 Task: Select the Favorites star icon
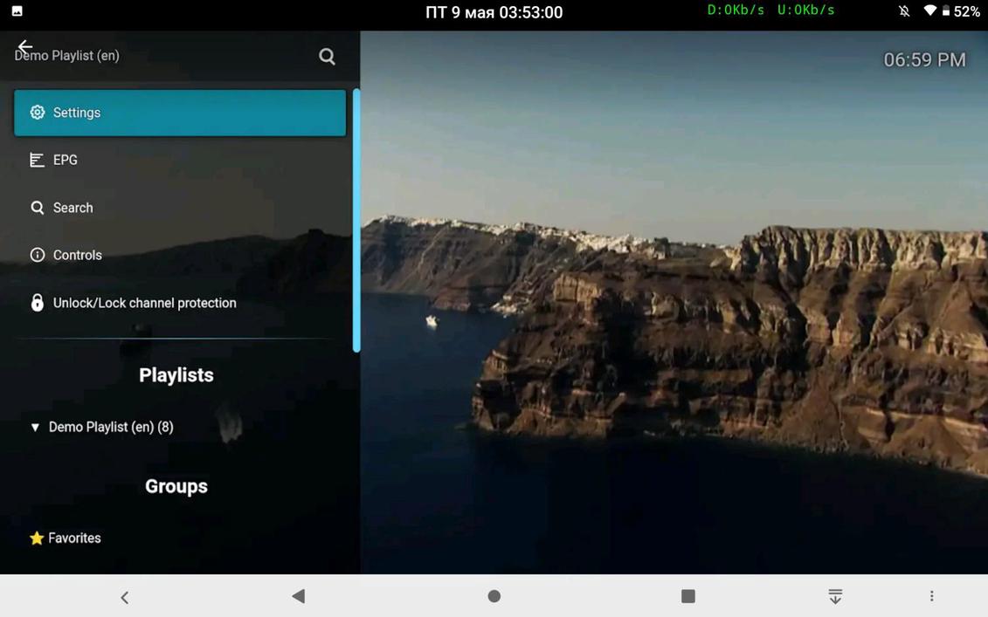click(x=35, y=538)
